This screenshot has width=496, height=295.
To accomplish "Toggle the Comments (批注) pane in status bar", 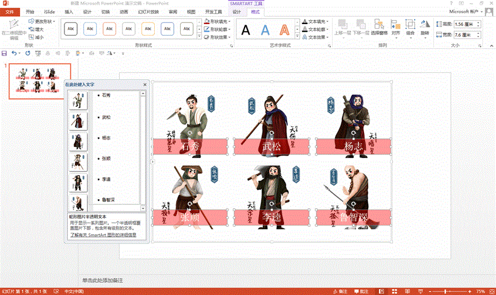I will point(361,291).
